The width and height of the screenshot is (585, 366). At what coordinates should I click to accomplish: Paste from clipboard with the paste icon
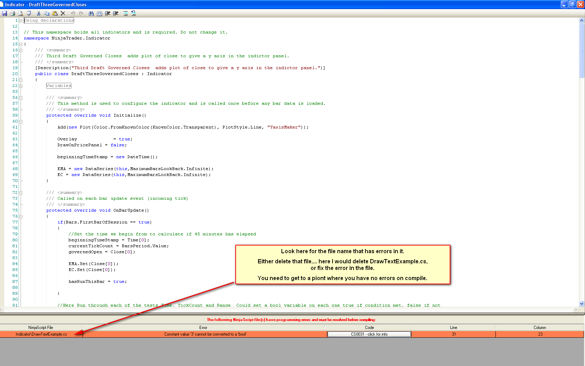[55, 13]
